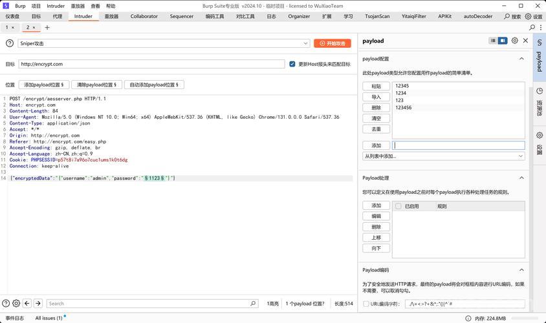This screenshot has width=546, height=323.
Task: Switch to the Sequencer tab
Action: point(181,16)
